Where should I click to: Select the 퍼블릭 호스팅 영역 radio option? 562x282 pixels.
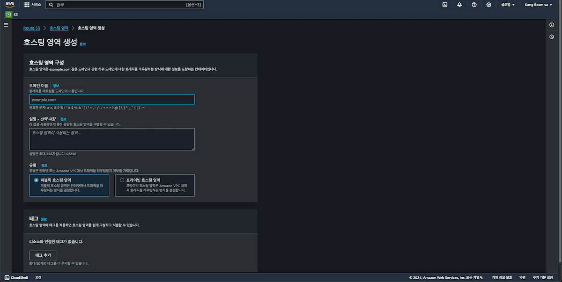pos(37,180)
